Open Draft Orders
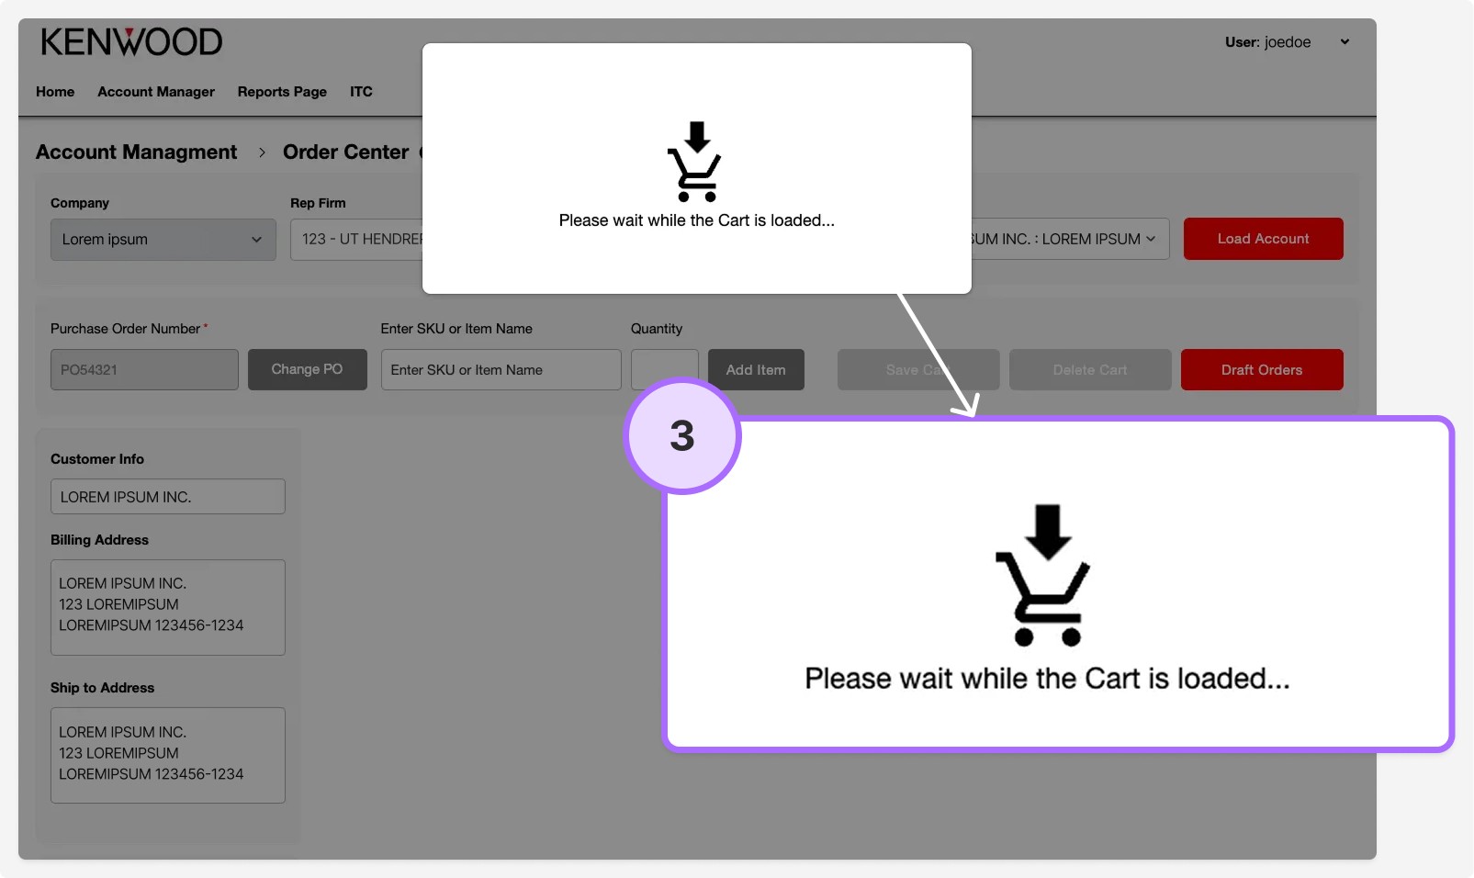This screenshot has width=1474, height=878. (x=1261, y=369)
